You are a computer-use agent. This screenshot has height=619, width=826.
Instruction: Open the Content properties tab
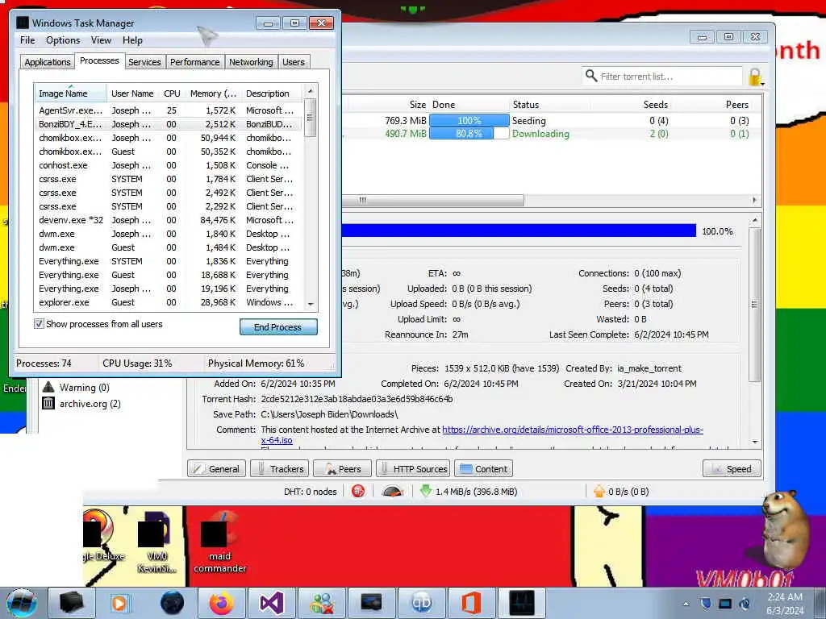pyautogui.click(x=484, y=468)
